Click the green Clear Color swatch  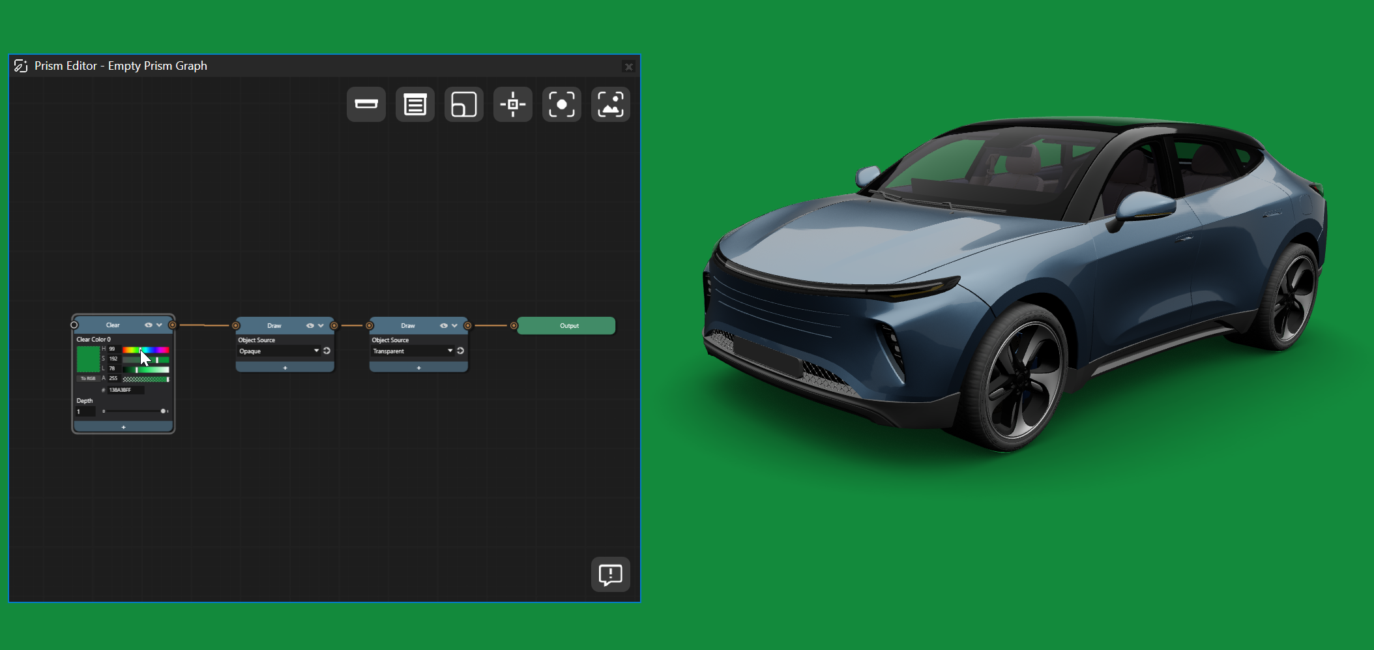[88, 359]
